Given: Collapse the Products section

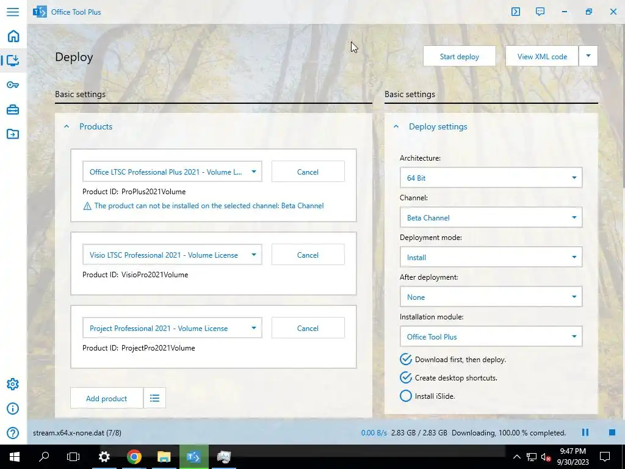Looking at the screenshot, I should (x=67, y=126).
